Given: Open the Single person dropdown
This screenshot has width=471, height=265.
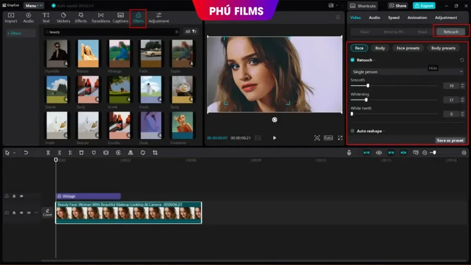Looking at the screenshot, I should tap(408, 72).
